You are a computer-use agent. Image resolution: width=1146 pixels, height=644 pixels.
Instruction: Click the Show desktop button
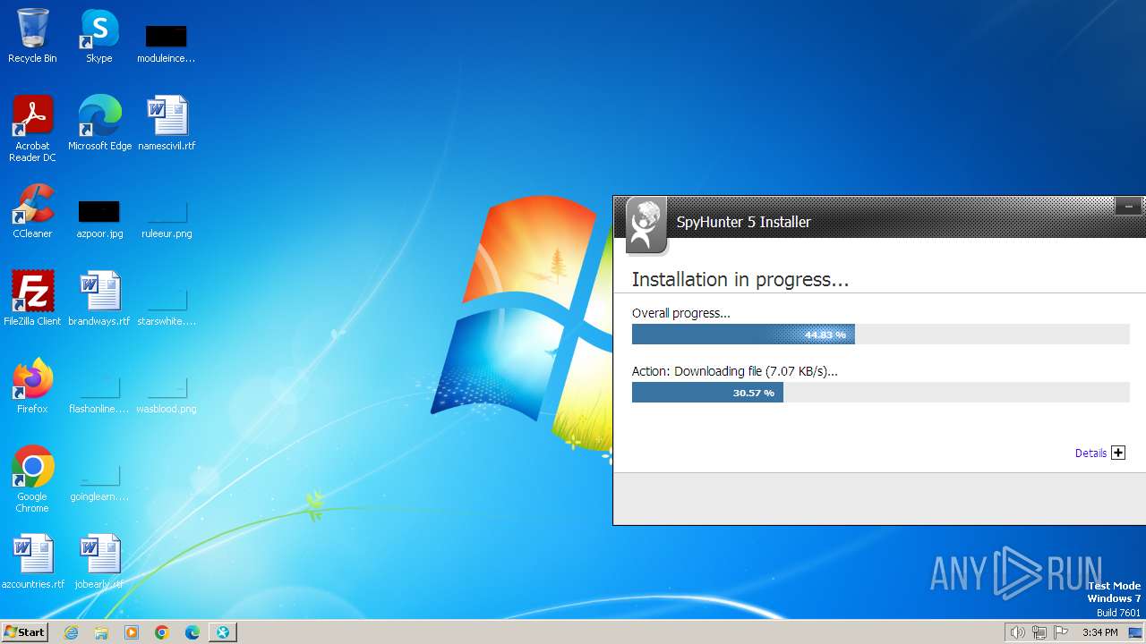(x=1136, y=632)
